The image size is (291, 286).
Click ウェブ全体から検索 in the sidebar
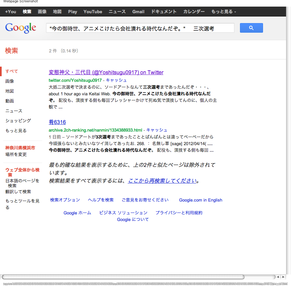tap(22, 172)
